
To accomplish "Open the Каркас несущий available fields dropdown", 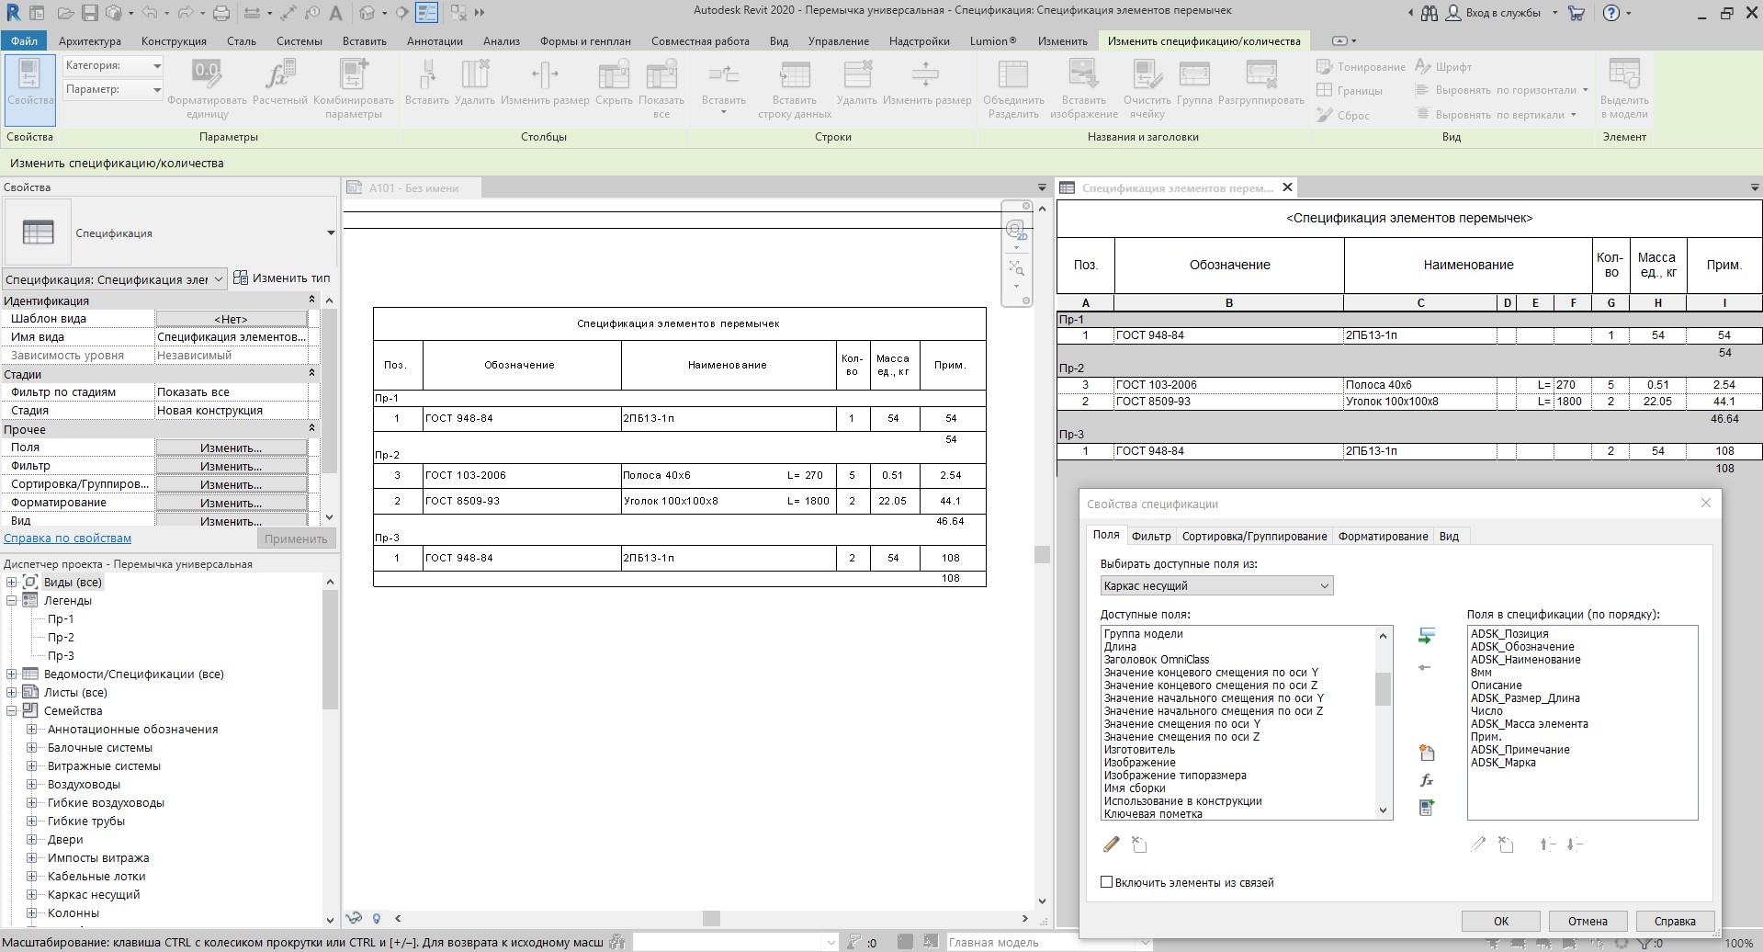I will pos(1216,586).
